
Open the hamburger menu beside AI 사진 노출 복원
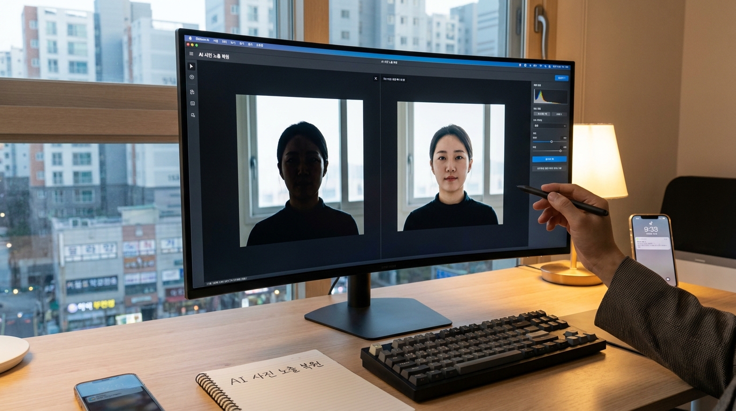pos(191,54)
